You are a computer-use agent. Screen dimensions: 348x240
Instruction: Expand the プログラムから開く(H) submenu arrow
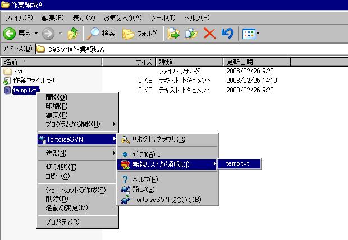click(x=114, y=124)
